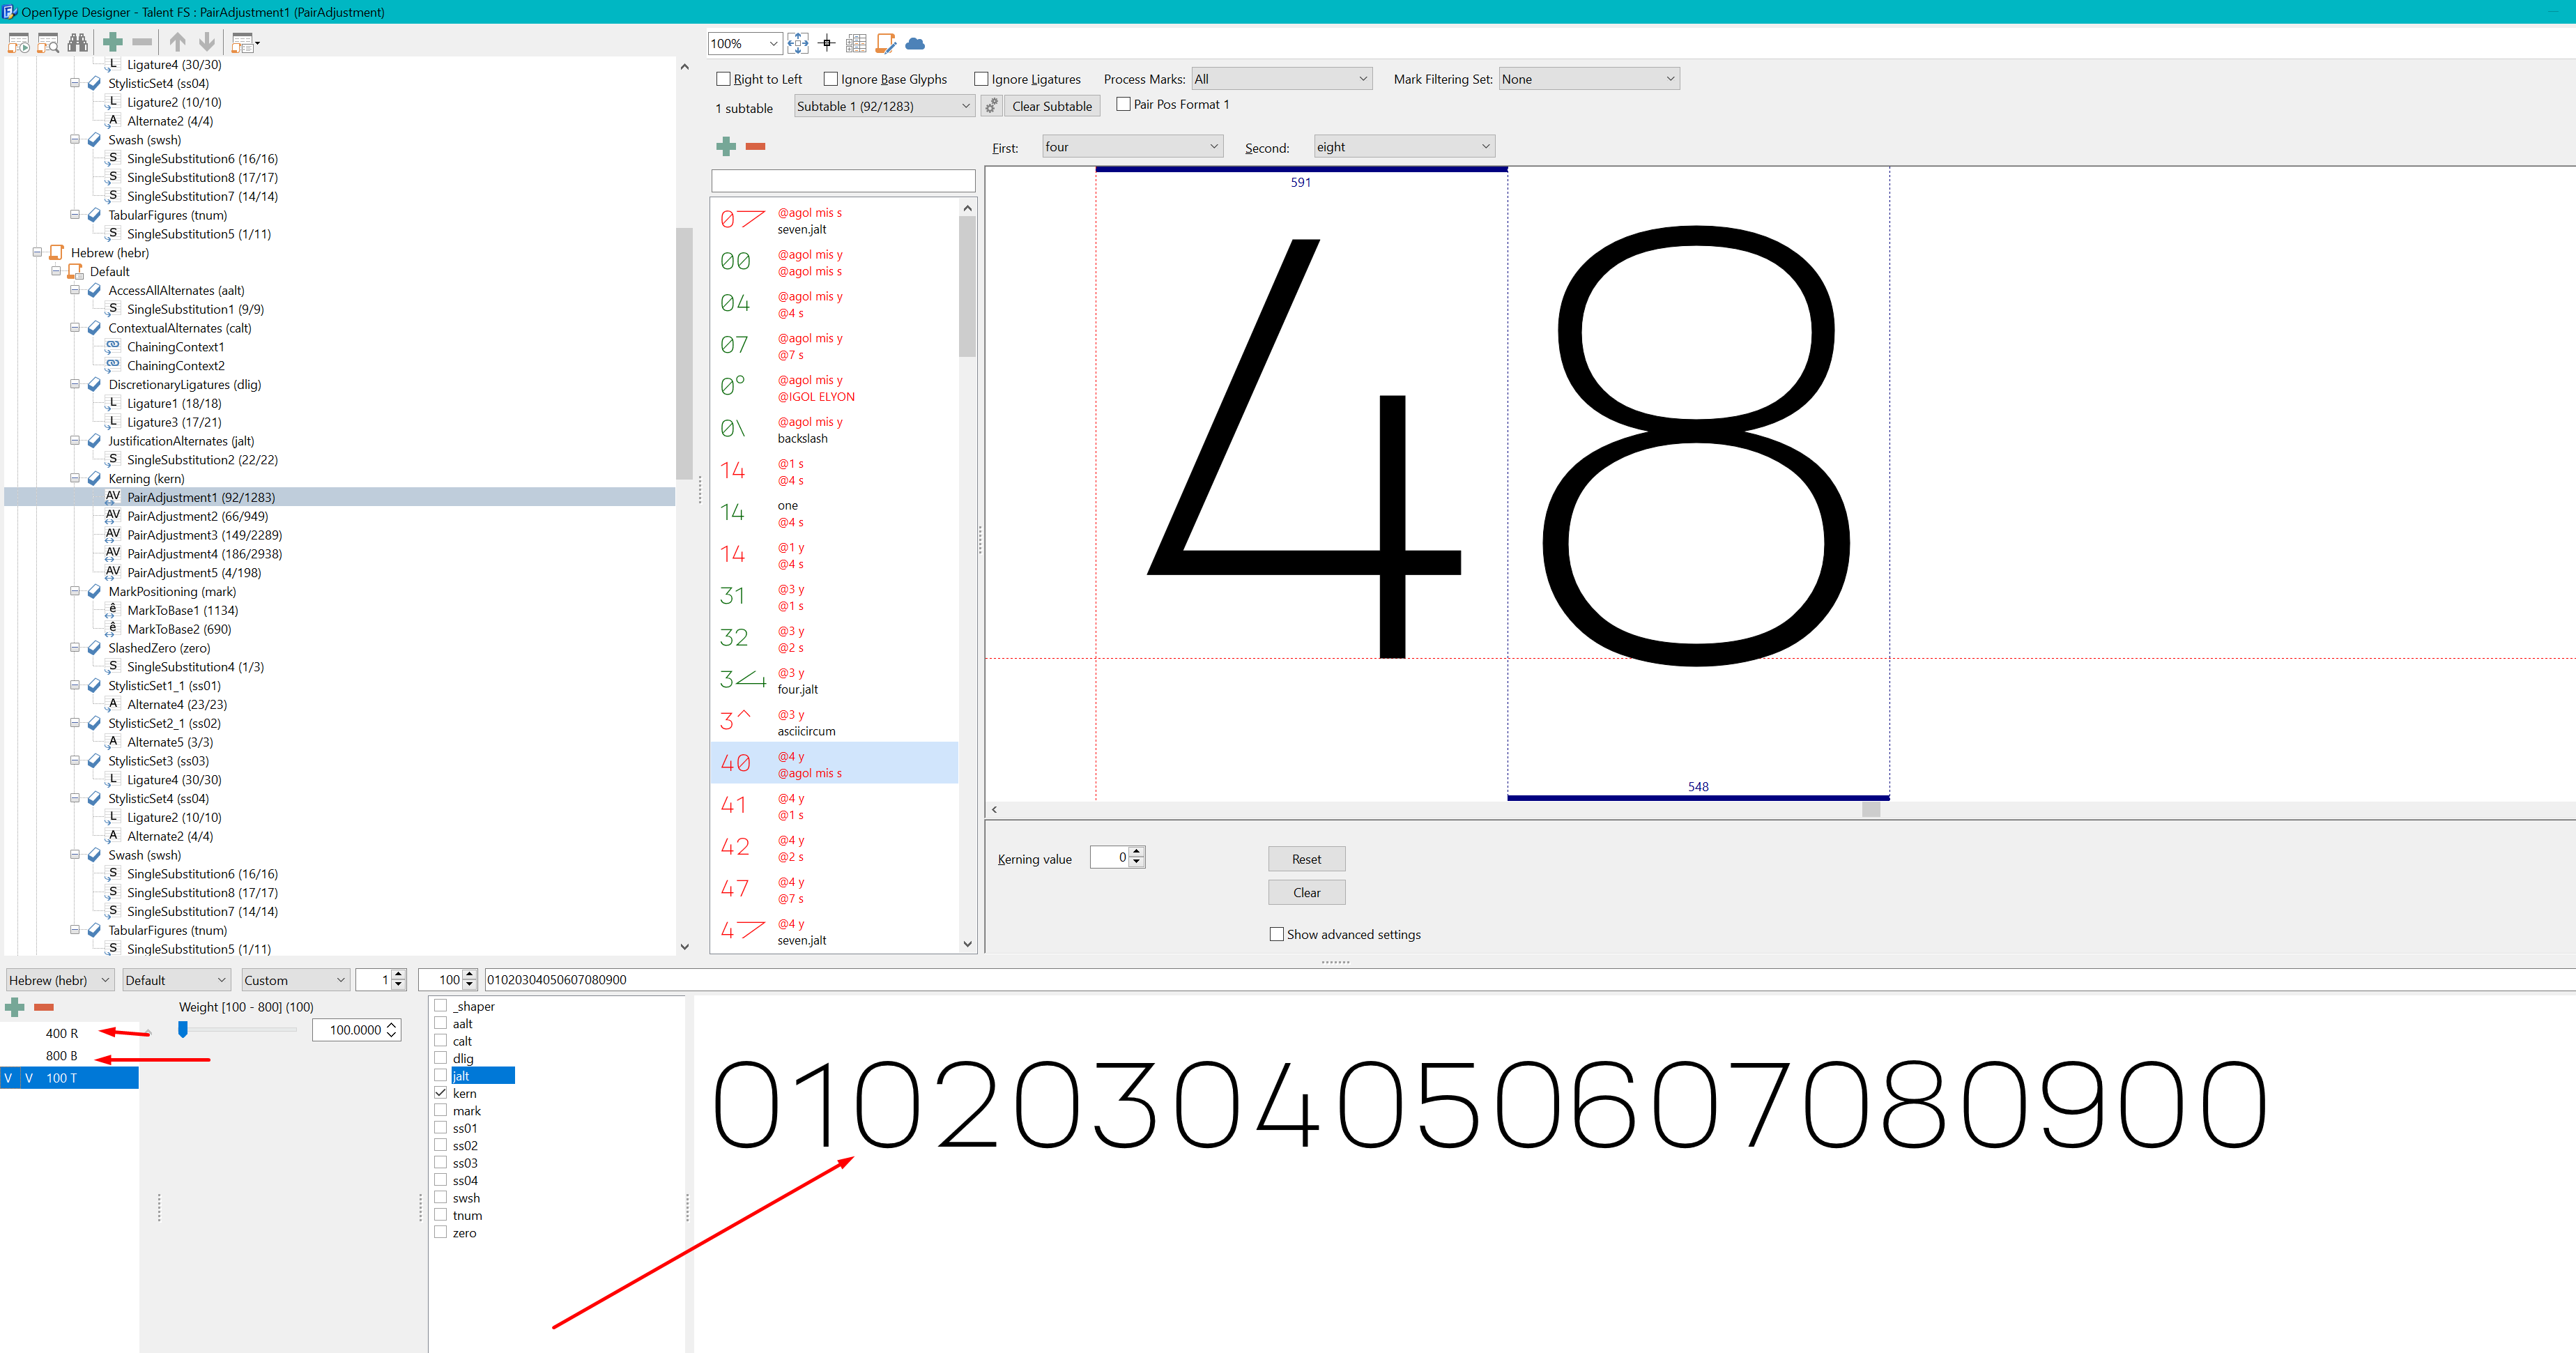Open the Subtable 1 (92/1283) dropdown
The image size is (2576, 1353).
(884, 106)
